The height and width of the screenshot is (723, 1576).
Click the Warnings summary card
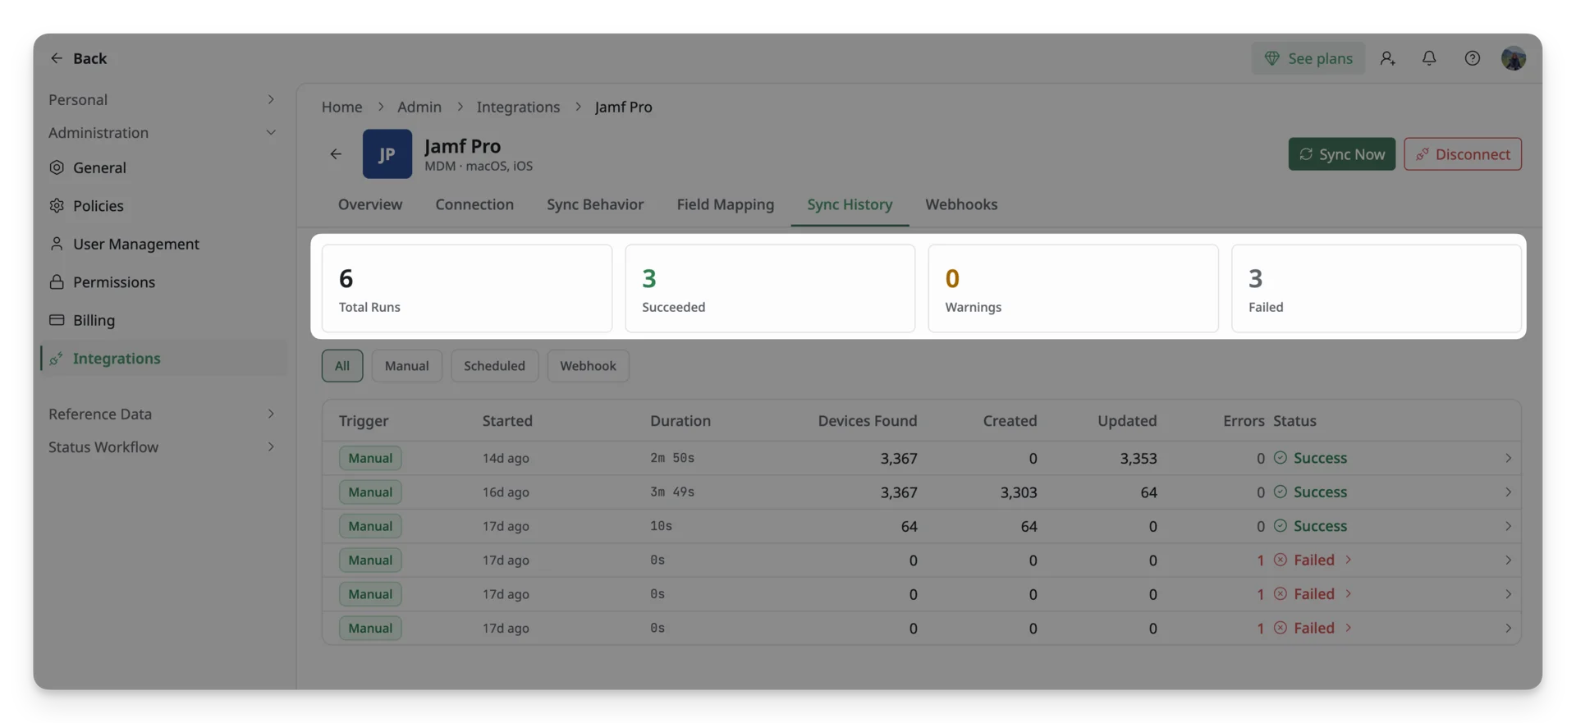[x=1073, y=288]
